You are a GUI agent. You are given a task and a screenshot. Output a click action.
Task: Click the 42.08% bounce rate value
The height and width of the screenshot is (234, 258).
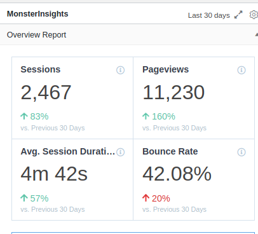[x=177, y=174]
